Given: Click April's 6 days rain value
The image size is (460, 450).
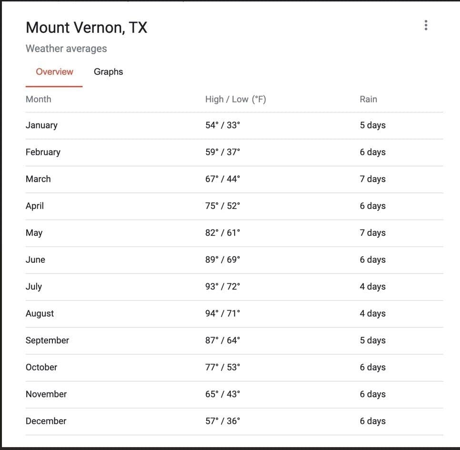Looking at the screenshot, I should pyautogui.click(x=372, y=206).
